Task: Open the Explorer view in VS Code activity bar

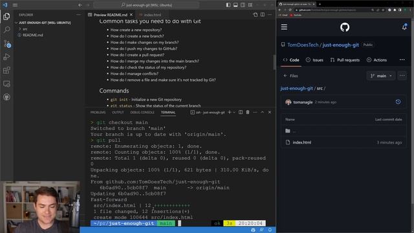Action: click(6, 16)
